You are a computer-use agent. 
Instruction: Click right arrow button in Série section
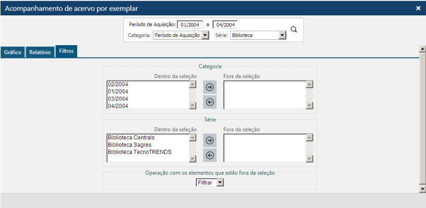tap(210, 141)
